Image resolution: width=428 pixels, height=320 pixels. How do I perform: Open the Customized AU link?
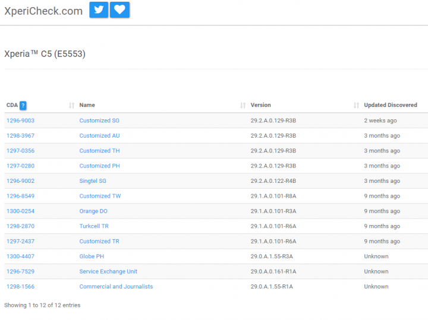[x=99, y=136]
